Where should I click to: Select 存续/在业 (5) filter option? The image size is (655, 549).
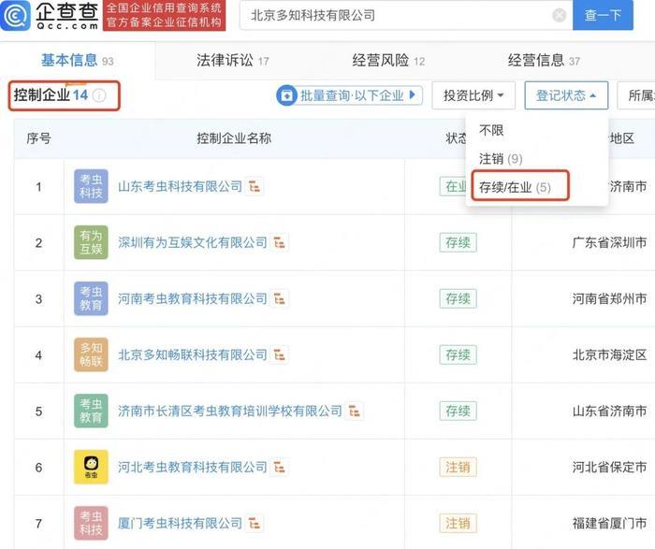[518, 187]
